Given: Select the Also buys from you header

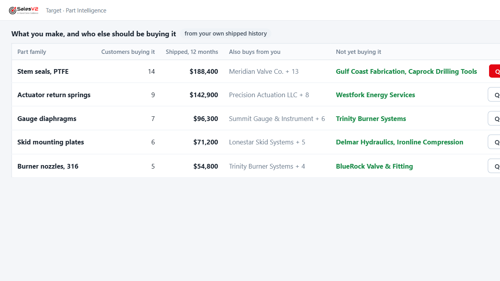Looking at the screenshot, I should pos(255,52).
